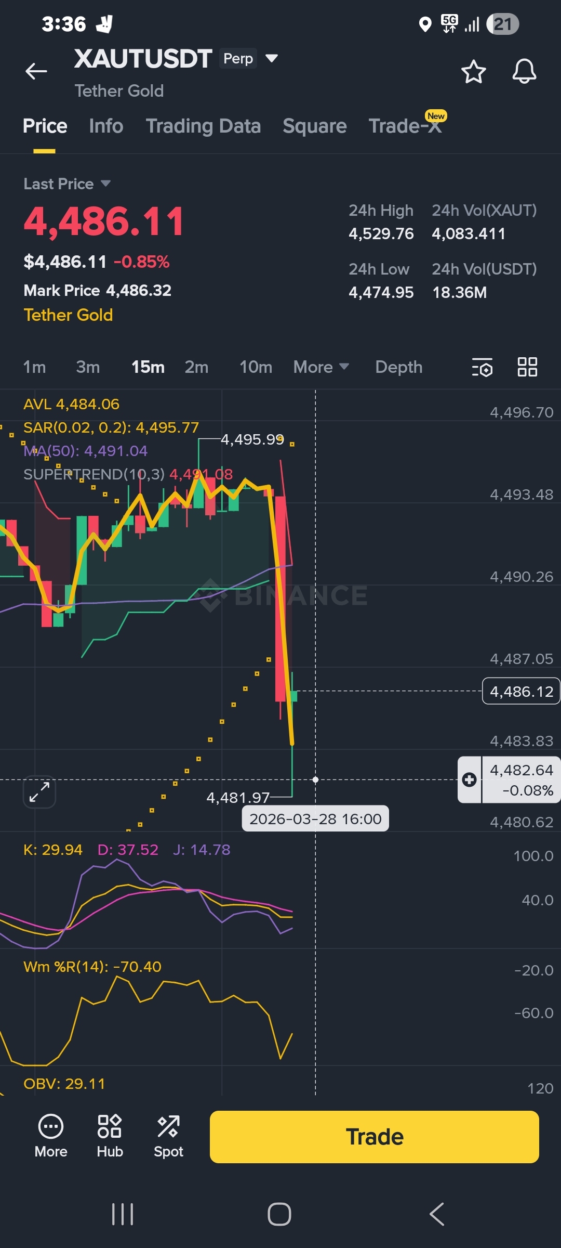Select the 10m timeframe
Screen dimensions: 561x1248
[256, 367]
